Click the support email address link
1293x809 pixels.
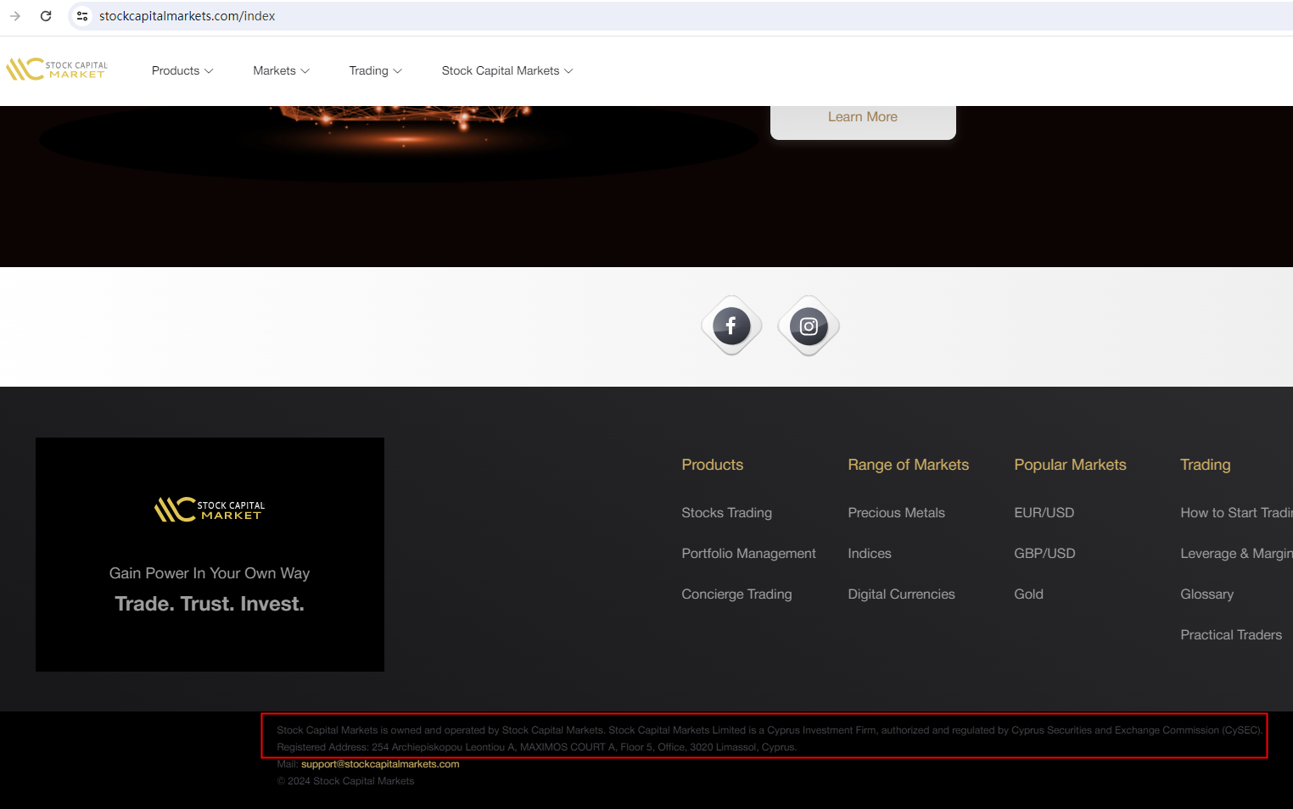(380, 764)
